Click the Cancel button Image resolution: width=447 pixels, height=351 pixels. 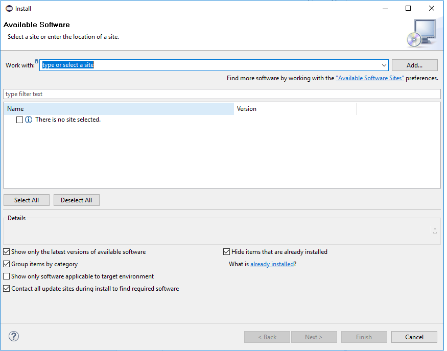[414, 337]
